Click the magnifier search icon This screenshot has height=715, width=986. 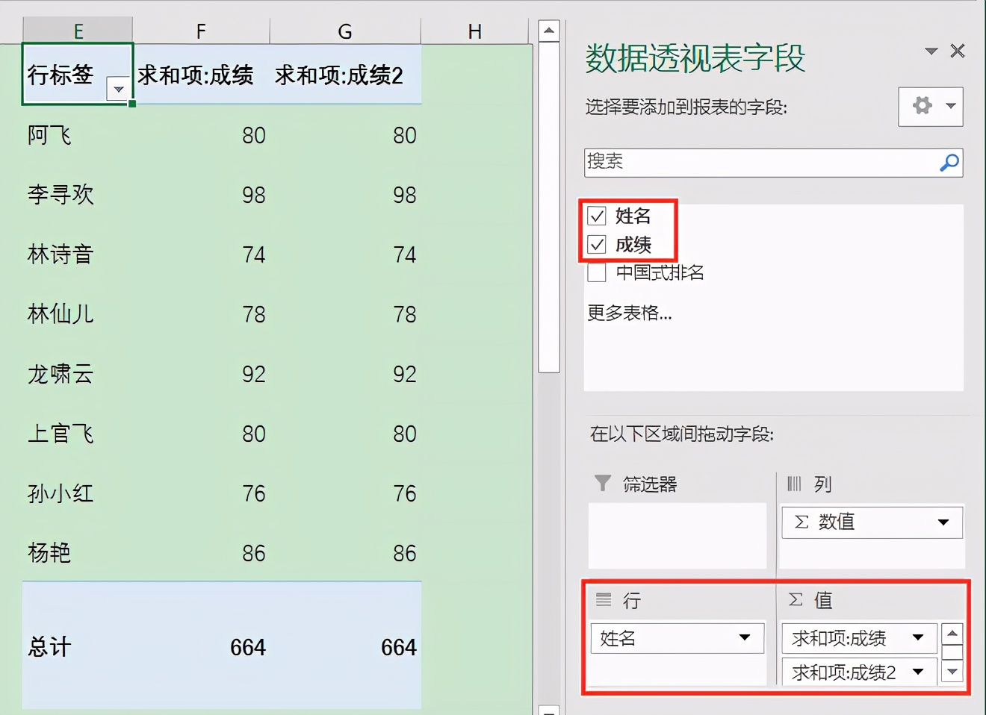click(x=949, y=162)
